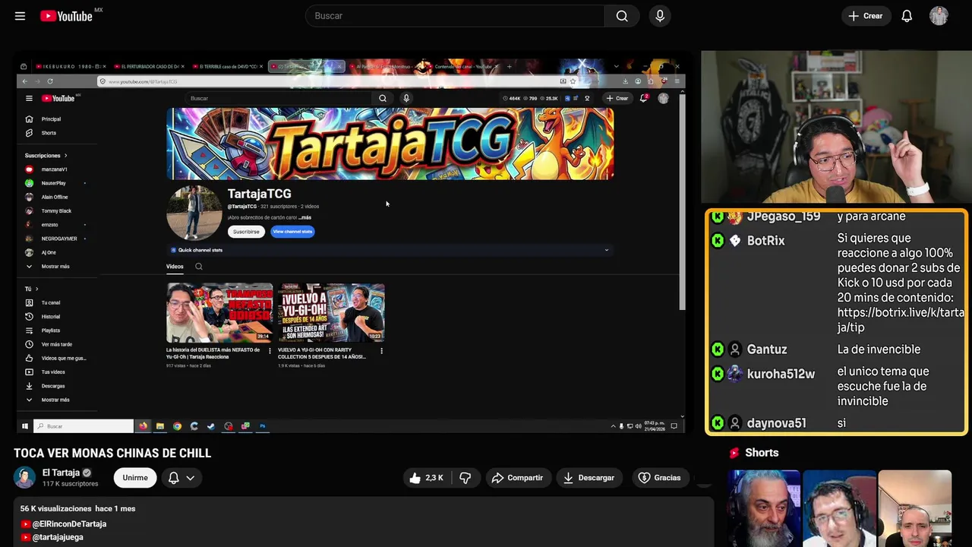In streamed taskbar, click Photoshop icon
Screen dimensions: 972x547
pos(262,426)
